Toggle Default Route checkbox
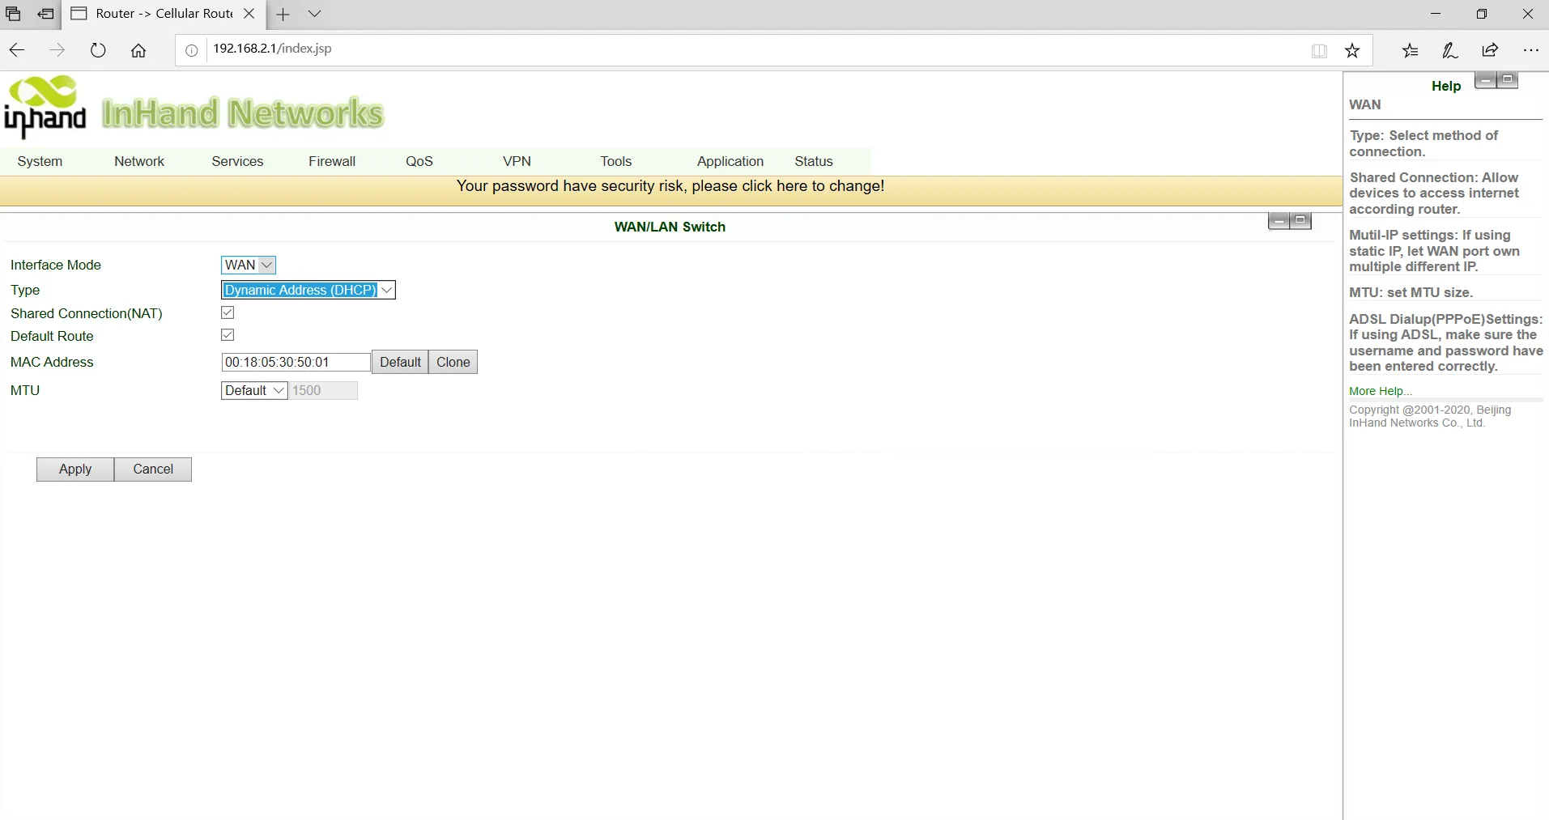Image resolution: width=1549 pixels, height=820 pixels. [x=228, y=335]
